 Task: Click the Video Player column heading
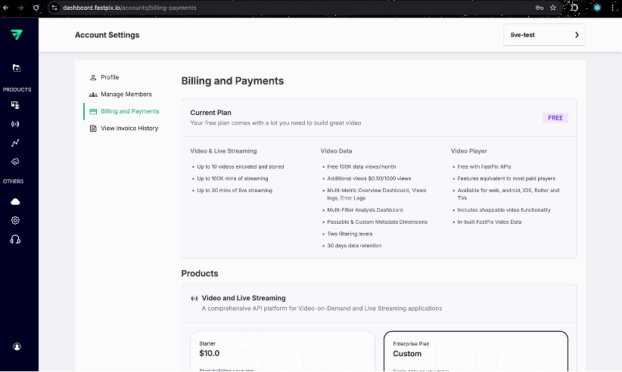pos(469,151)
